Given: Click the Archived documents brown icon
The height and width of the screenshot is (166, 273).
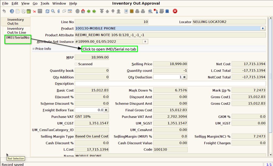Looking at the screenshot, I should point(132,11).
